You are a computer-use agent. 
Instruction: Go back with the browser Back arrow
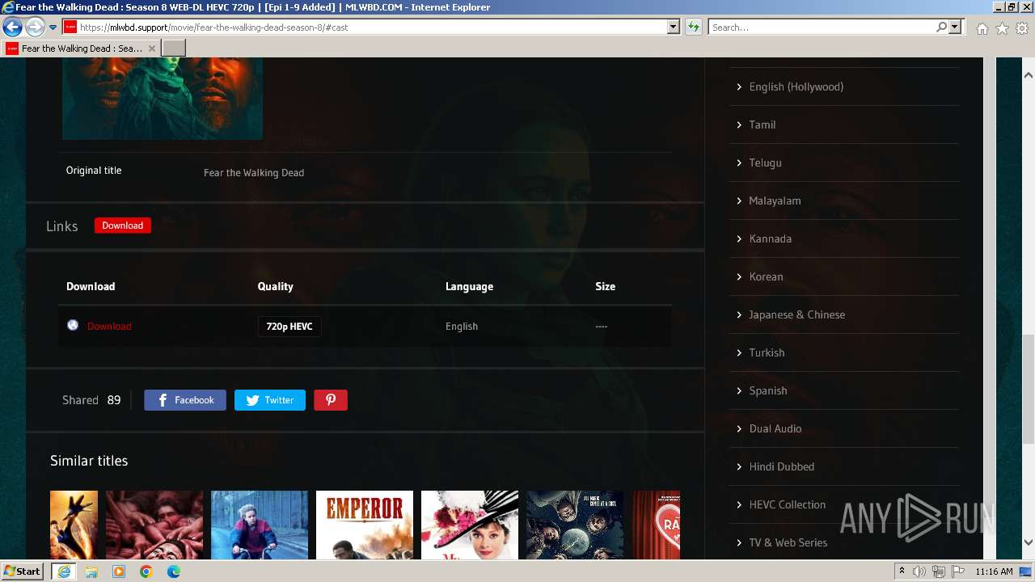click(12, 27)
